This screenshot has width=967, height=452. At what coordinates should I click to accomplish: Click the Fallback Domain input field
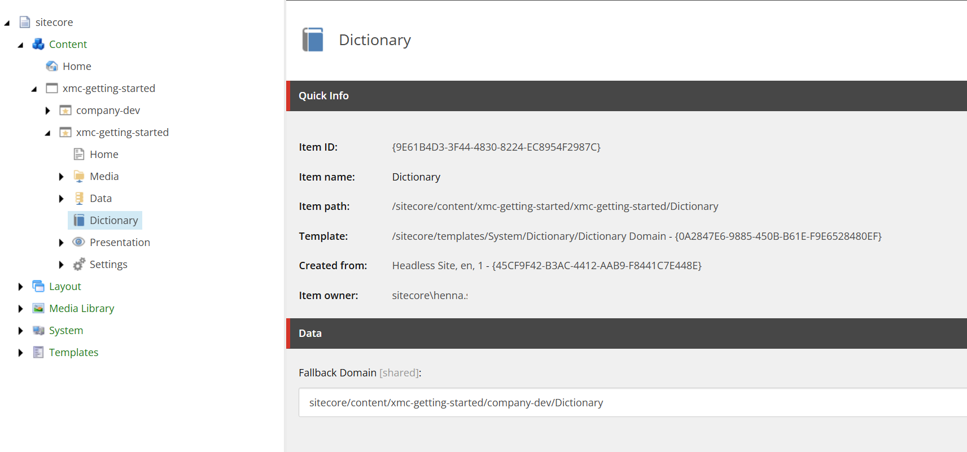coord(633,402)
